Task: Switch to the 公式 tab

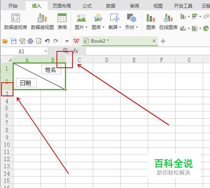Action: pyautogui.click(x=87, y=6)
